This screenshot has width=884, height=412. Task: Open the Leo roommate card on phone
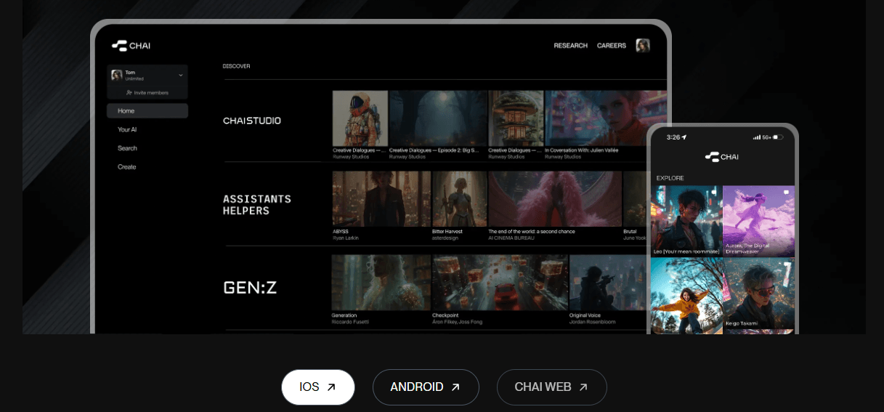pos(686,221)
